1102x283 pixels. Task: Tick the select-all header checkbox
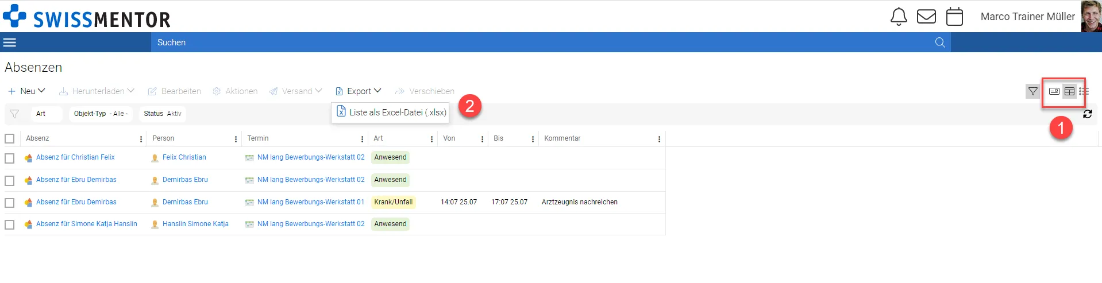[x=9, y=138]
